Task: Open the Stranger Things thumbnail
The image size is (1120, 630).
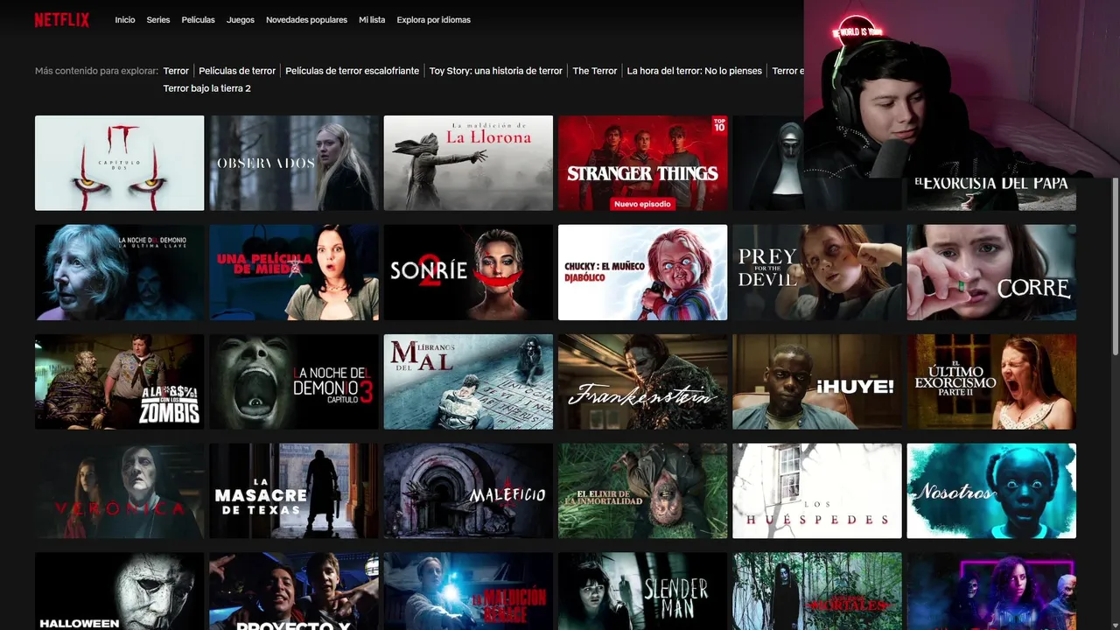Action: point(643,163)
